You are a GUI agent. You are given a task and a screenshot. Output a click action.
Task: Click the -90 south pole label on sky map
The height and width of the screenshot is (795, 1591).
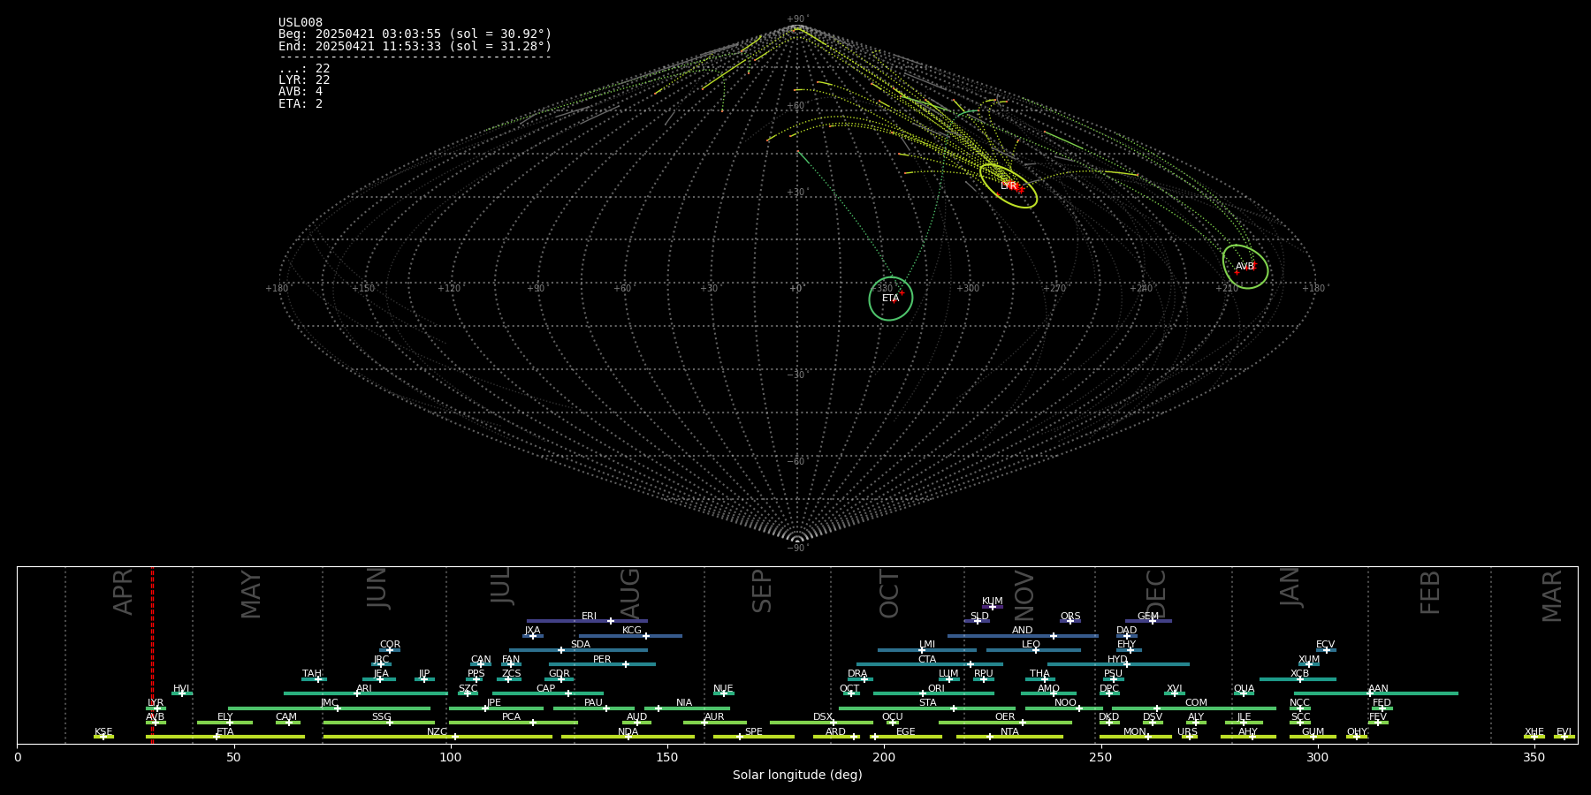coord(796,549)
